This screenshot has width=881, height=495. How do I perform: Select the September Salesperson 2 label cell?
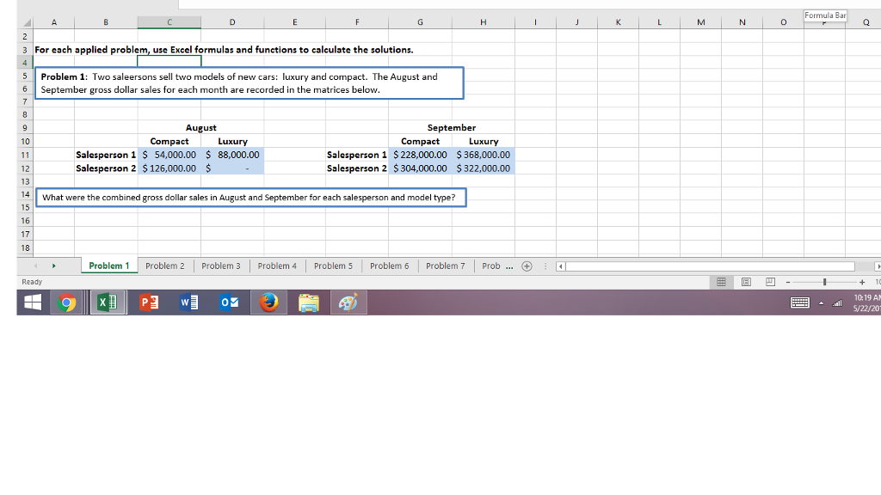click(x=357, y=168)
